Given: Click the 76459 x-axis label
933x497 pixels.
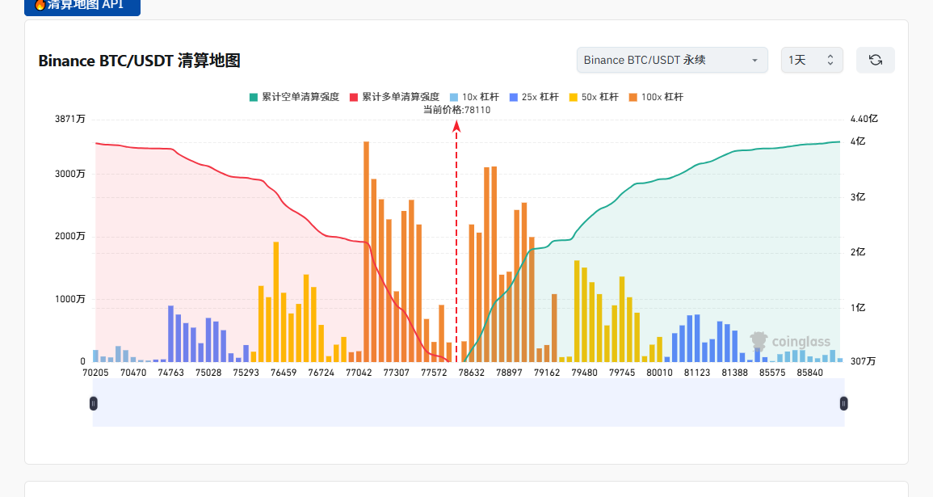Looking at the screenshot, I should [284, 373].
